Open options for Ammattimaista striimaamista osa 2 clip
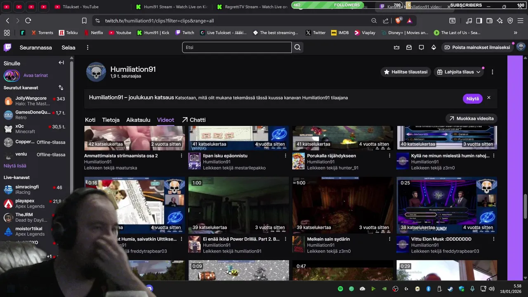Viewport: 528px width, 297px height. tap(181, 156)
